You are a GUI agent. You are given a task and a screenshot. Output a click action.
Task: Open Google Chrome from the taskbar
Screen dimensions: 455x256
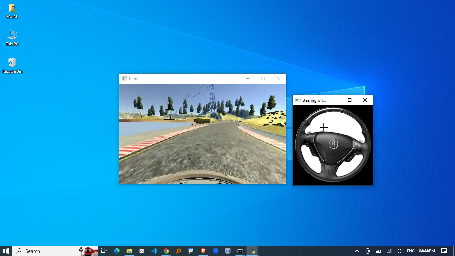tap(166, 251)
